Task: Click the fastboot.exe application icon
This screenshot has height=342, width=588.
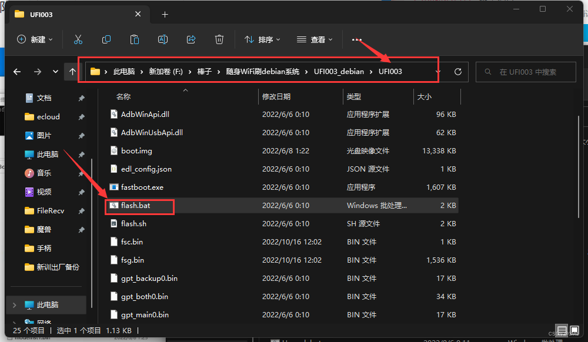Action: click(x=114, y=187)
